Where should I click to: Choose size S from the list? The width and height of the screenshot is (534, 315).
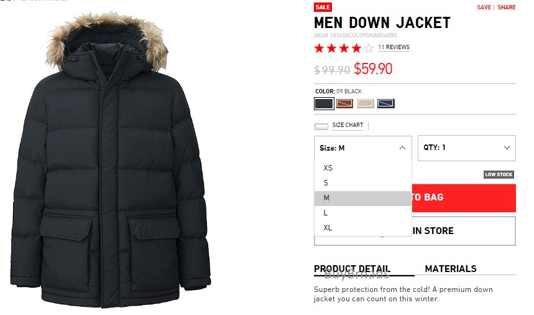click(x=362, y=183)
